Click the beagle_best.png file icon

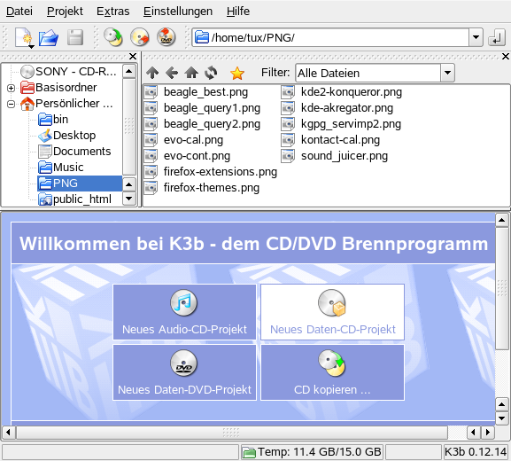(x=151, y=92)
